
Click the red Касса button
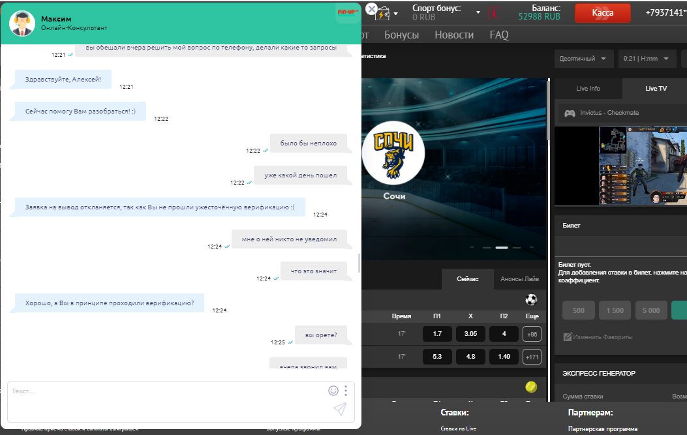[602, 13]
